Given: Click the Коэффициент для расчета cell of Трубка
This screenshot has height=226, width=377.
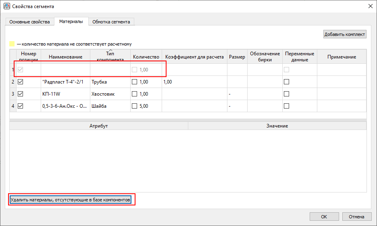Looking at the screenshot, I should 194,82.
